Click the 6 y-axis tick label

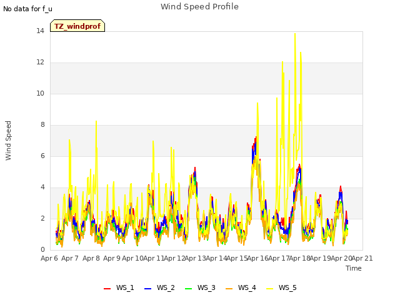42,156
